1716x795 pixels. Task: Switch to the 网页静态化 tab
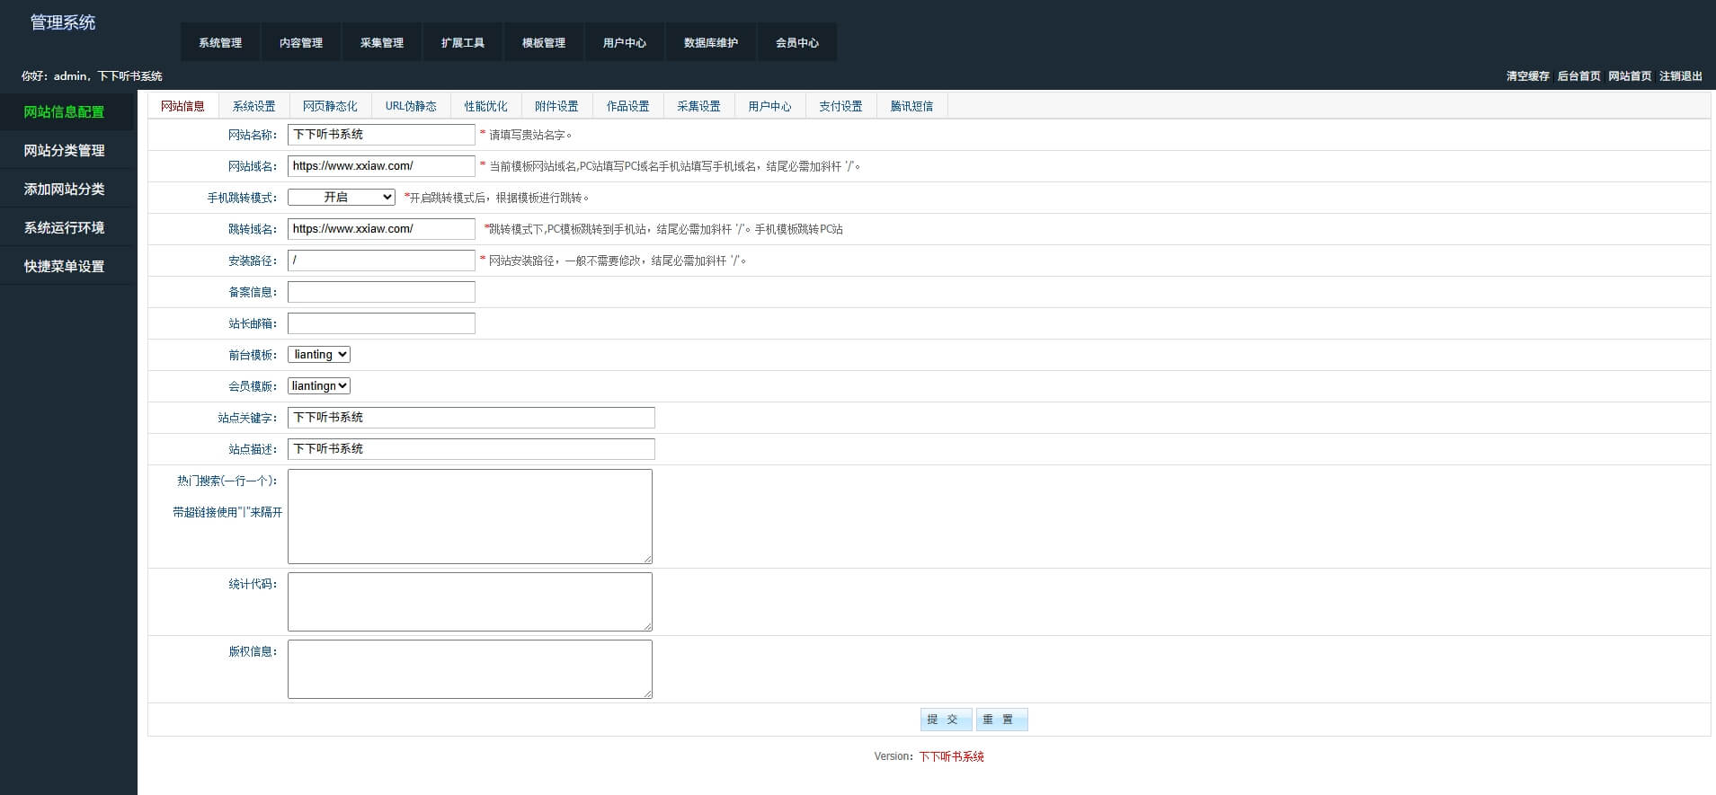coord(330,106)
